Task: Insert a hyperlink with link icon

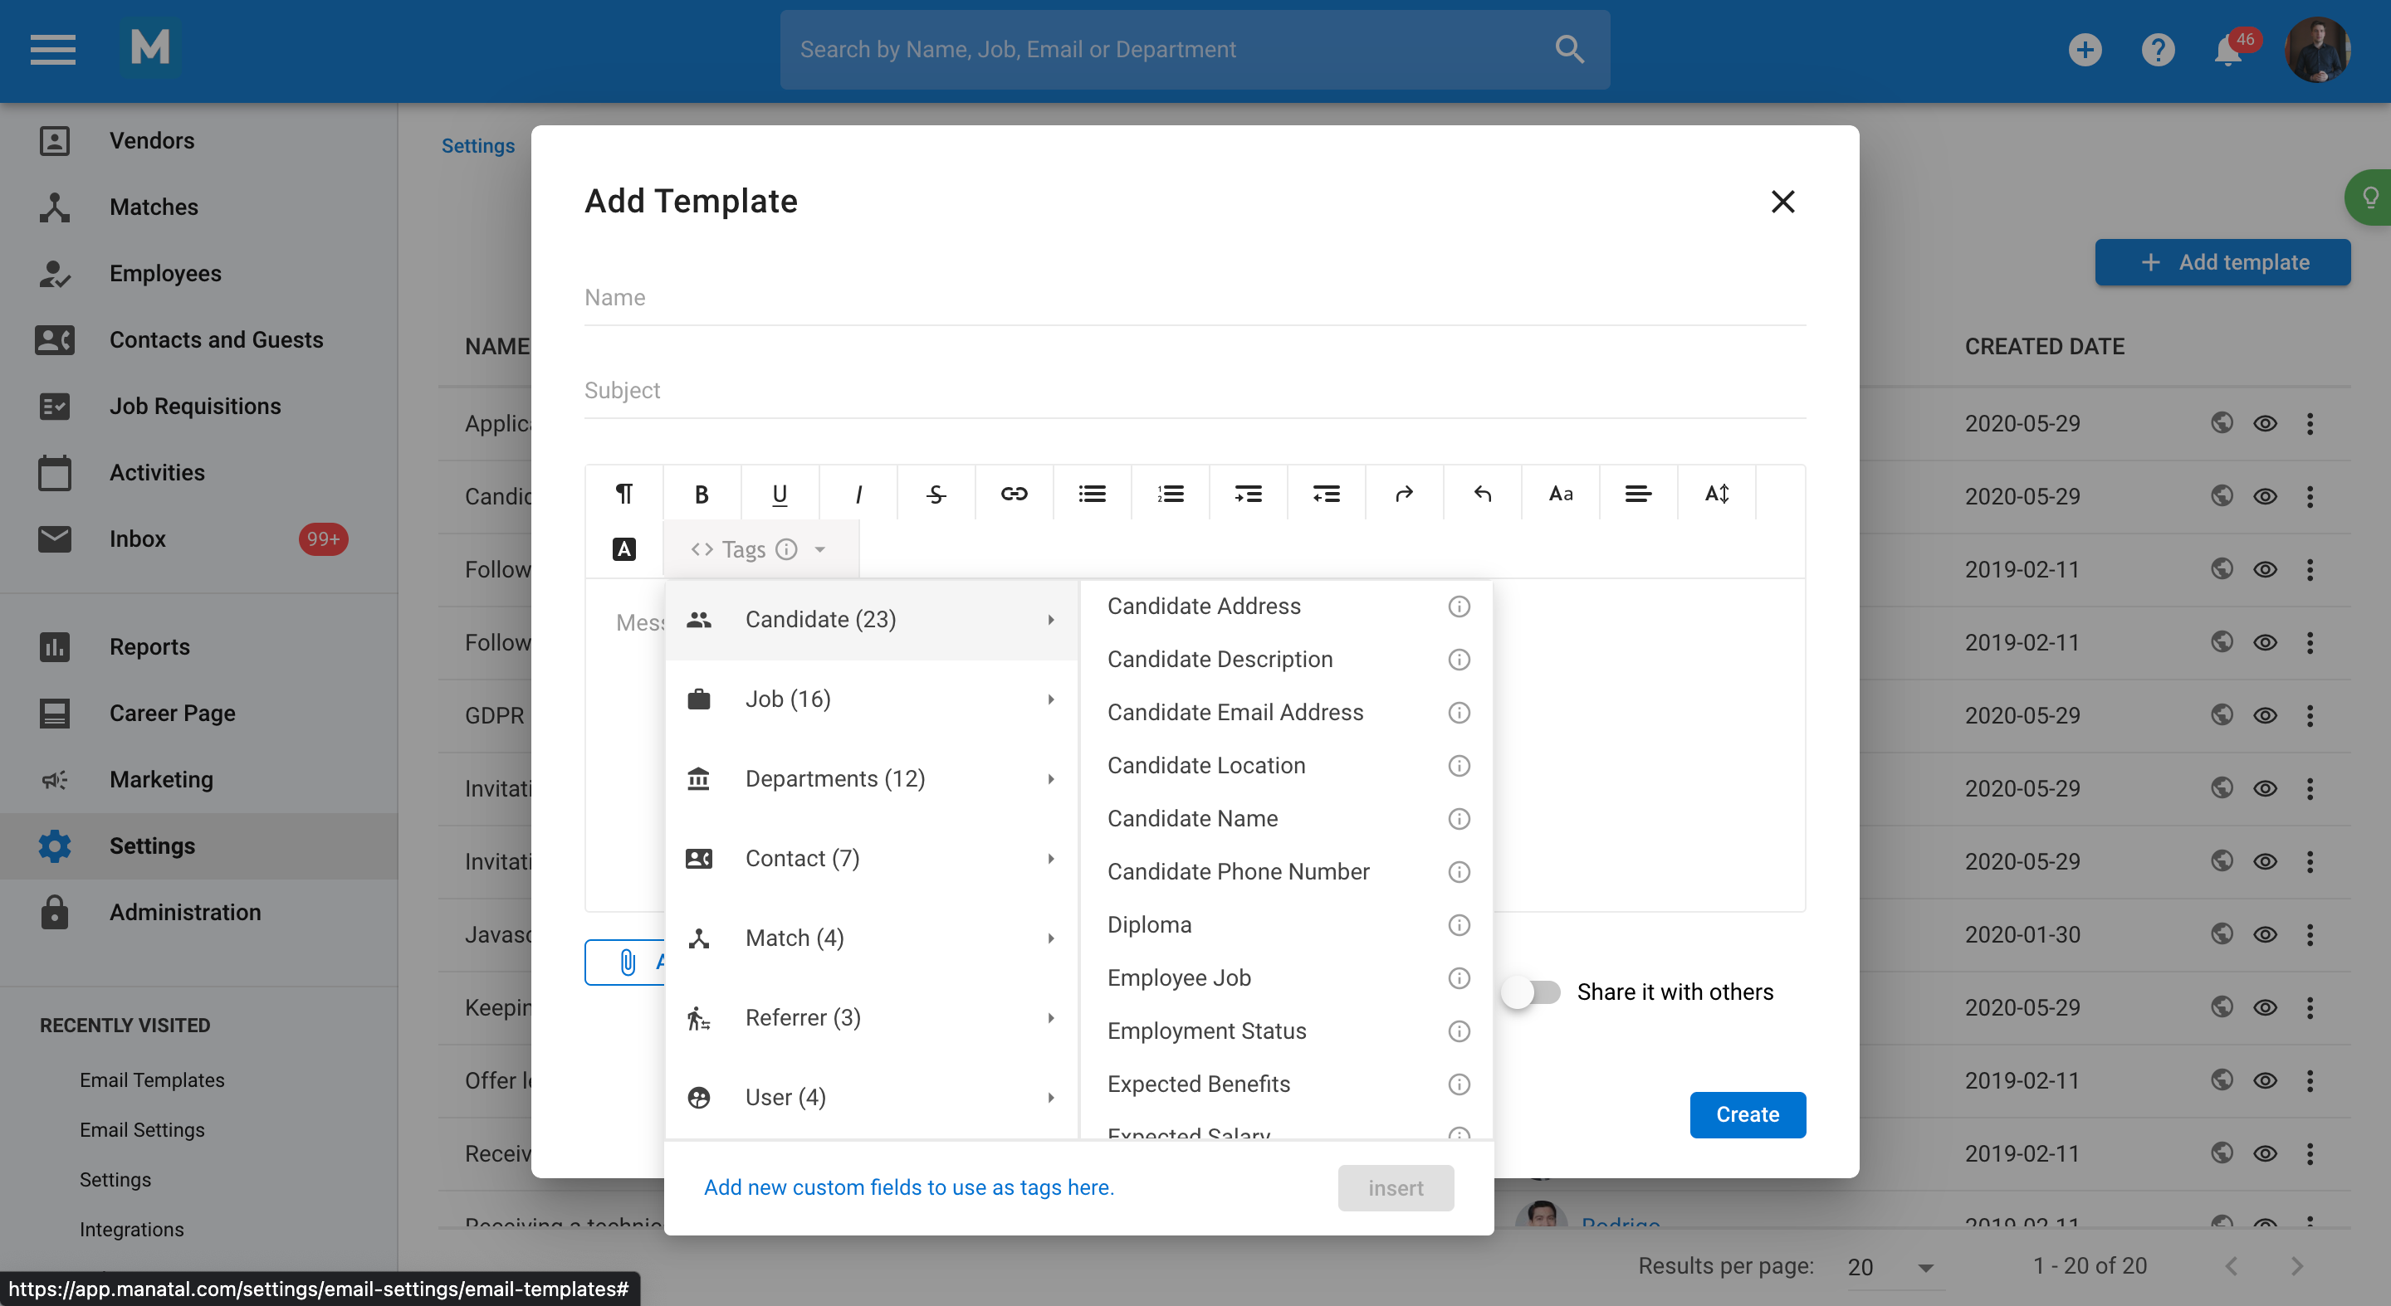Action: click(x=1014, y=495)
